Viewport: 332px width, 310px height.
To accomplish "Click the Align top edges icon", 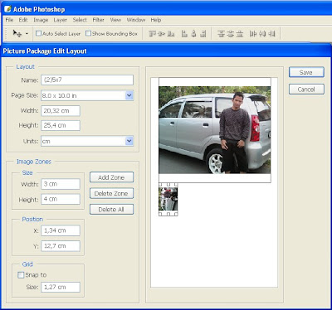I will coord(152,34).
